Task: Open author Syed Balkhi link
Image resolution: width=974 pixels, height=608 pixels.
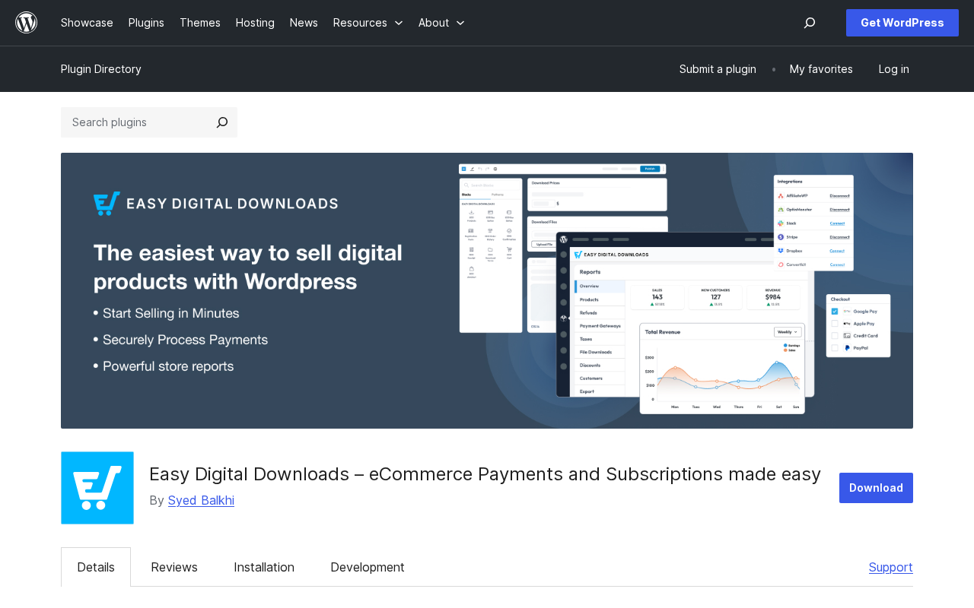Action: tap(201, 500)
